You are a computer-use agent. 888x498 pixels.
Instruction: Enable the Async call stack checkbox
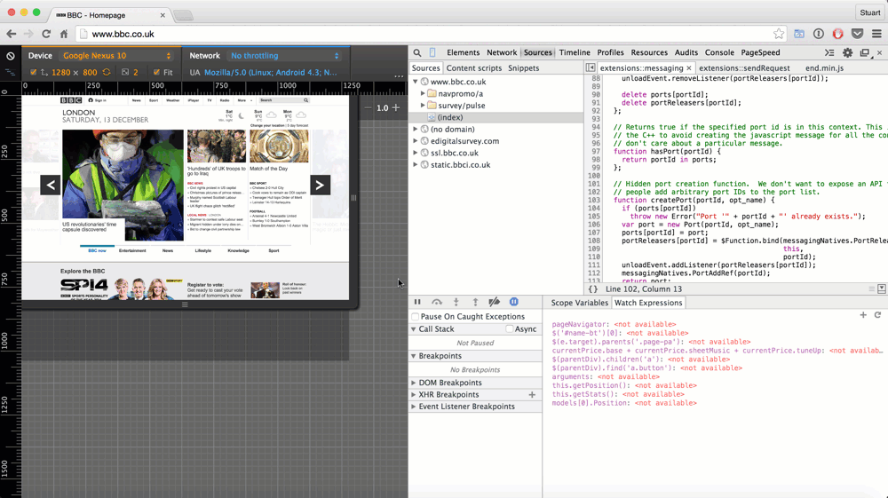click(x=509, y=328)
